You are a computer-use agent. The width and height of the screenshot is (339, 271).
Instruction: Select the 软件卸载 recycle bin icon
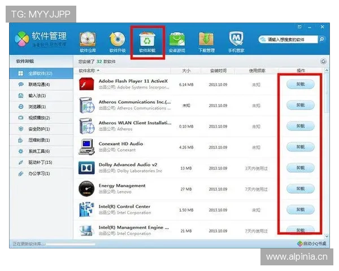click(147, 40)
